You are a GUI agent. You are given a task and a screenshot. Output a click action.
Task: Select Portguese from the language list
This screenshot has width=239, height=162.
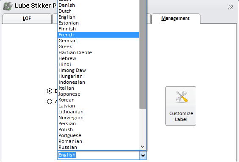click(98, 135)
